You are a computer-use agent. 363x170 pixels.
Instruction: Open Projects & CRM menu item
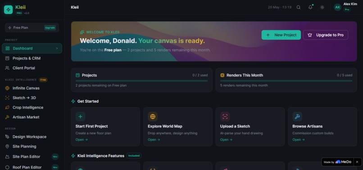point(32,58)
